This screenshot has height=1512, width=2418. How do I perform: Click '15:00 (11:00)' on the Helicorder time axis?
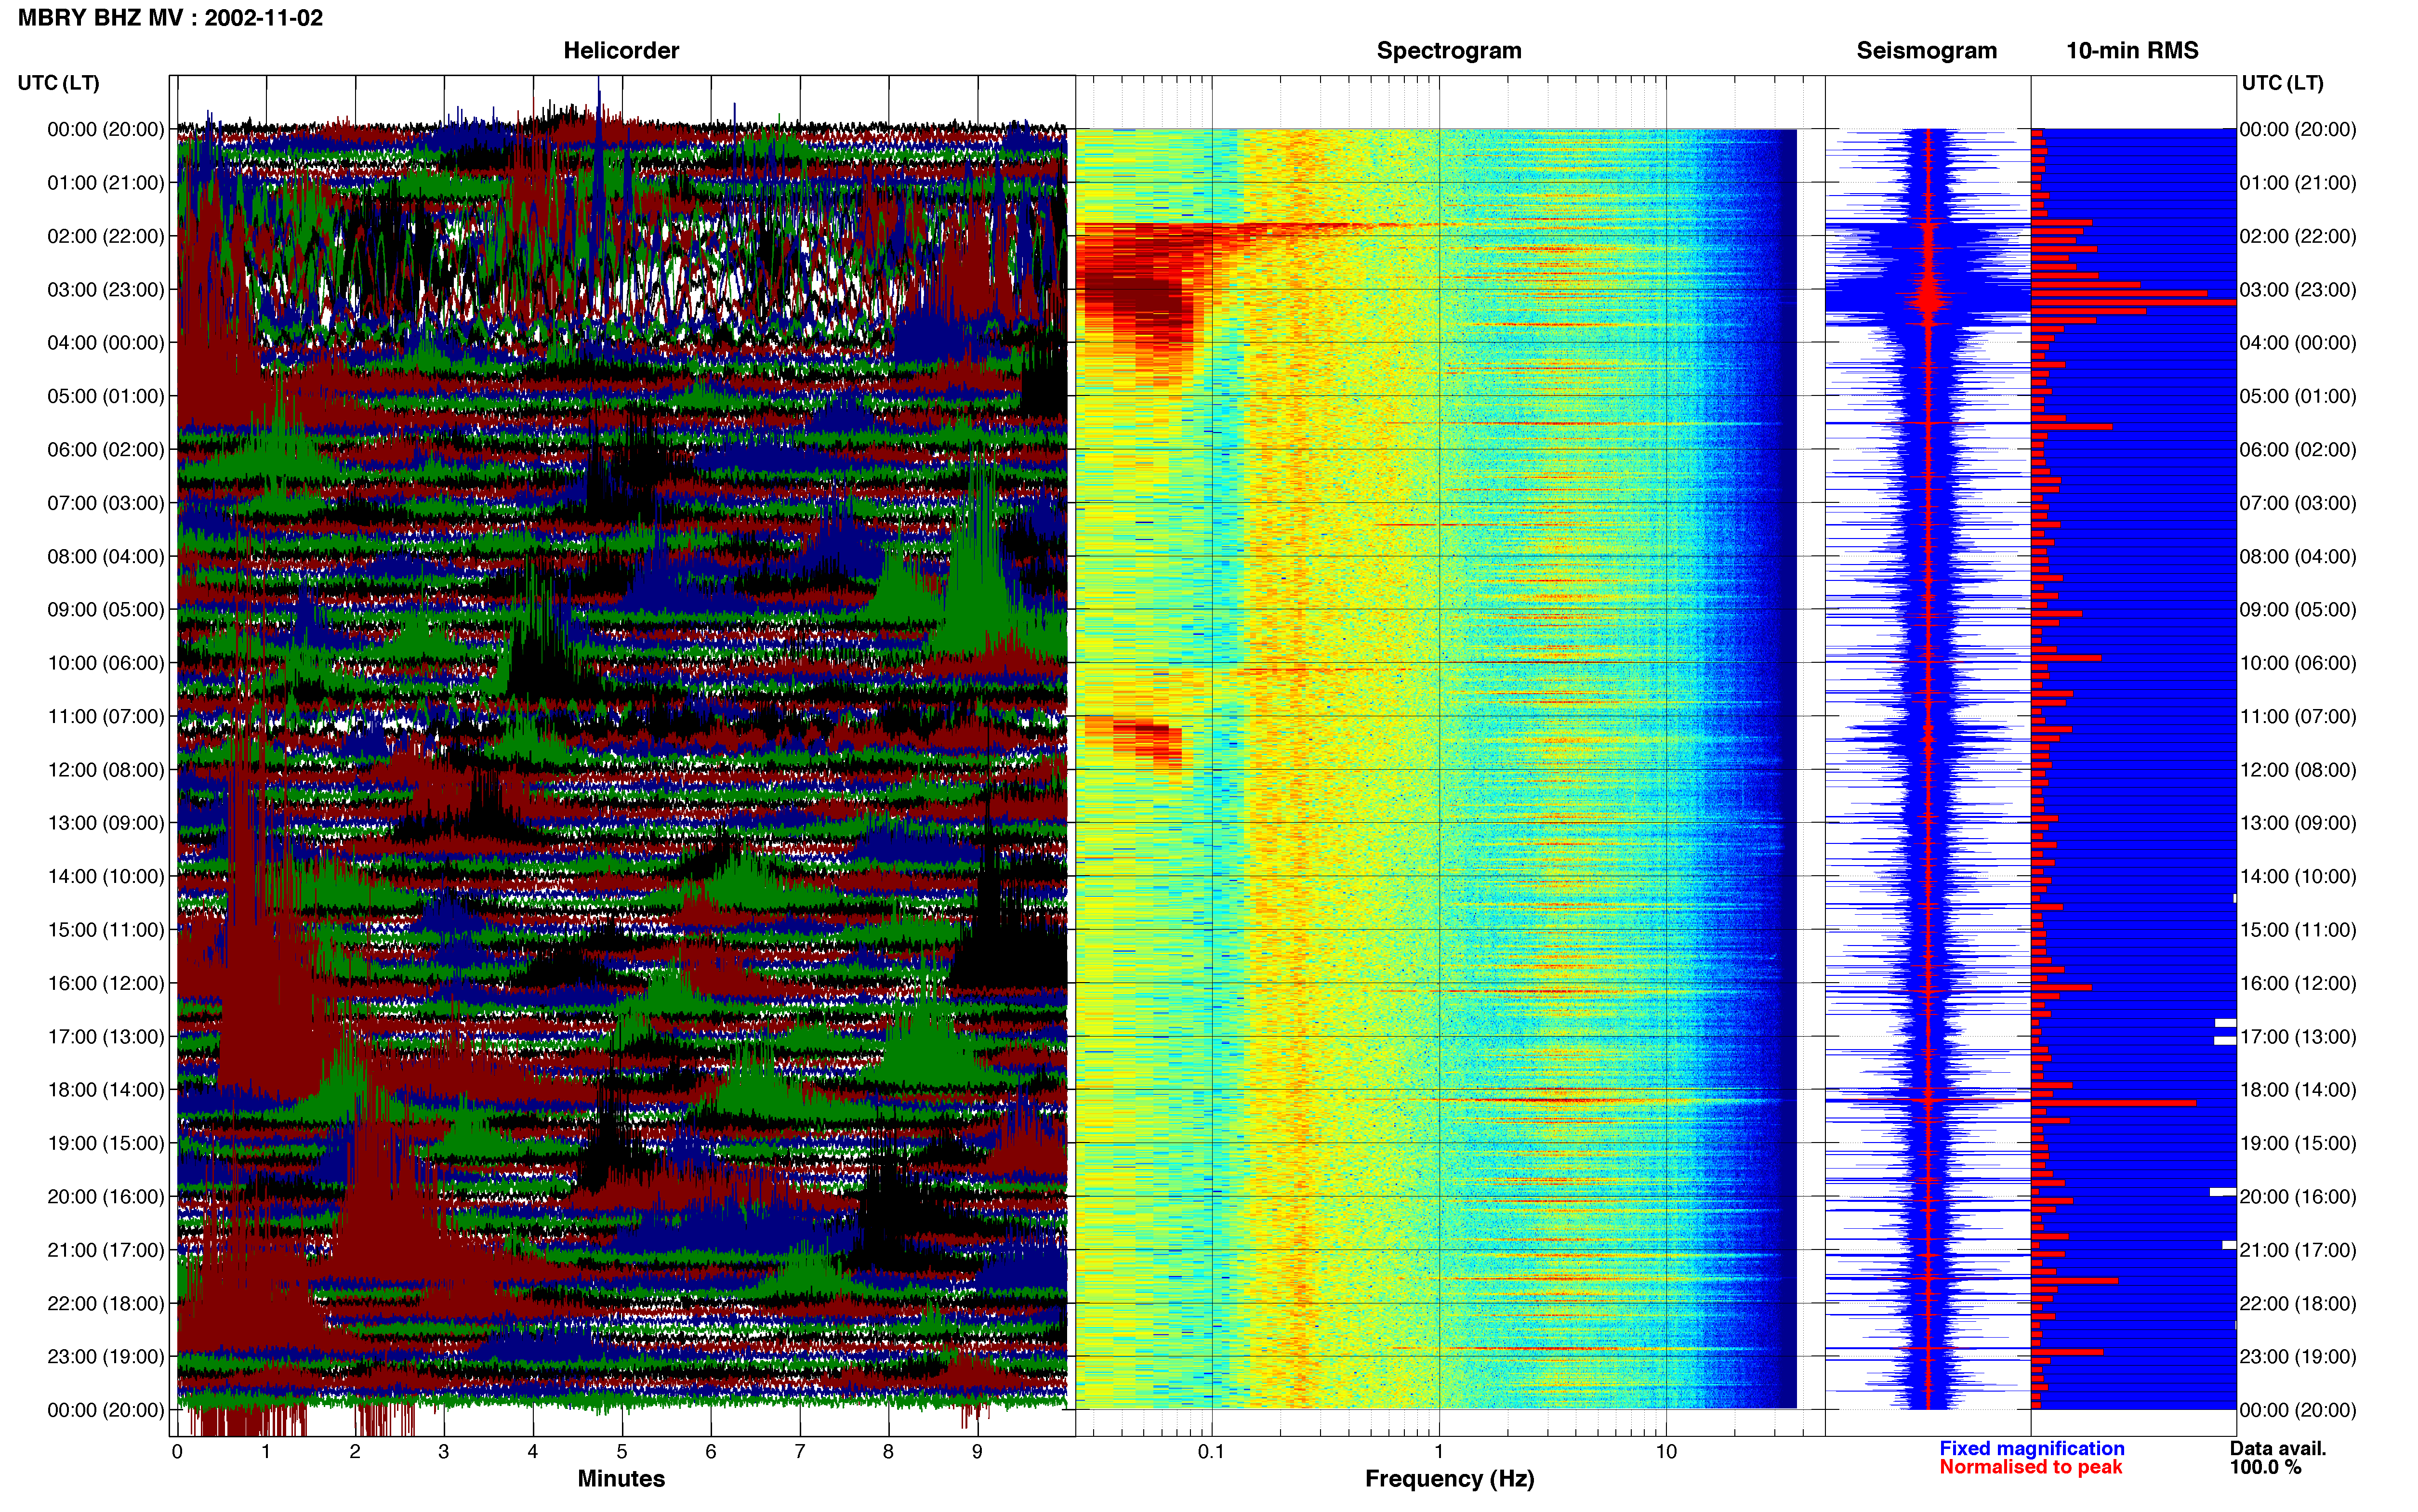point(106,930)
